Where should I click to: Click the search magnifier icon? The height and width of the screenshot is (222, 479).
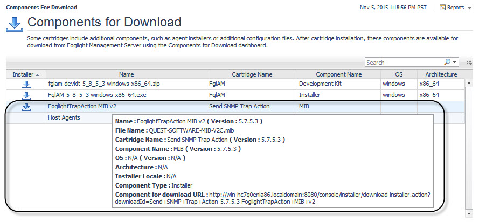coord(447,62)
